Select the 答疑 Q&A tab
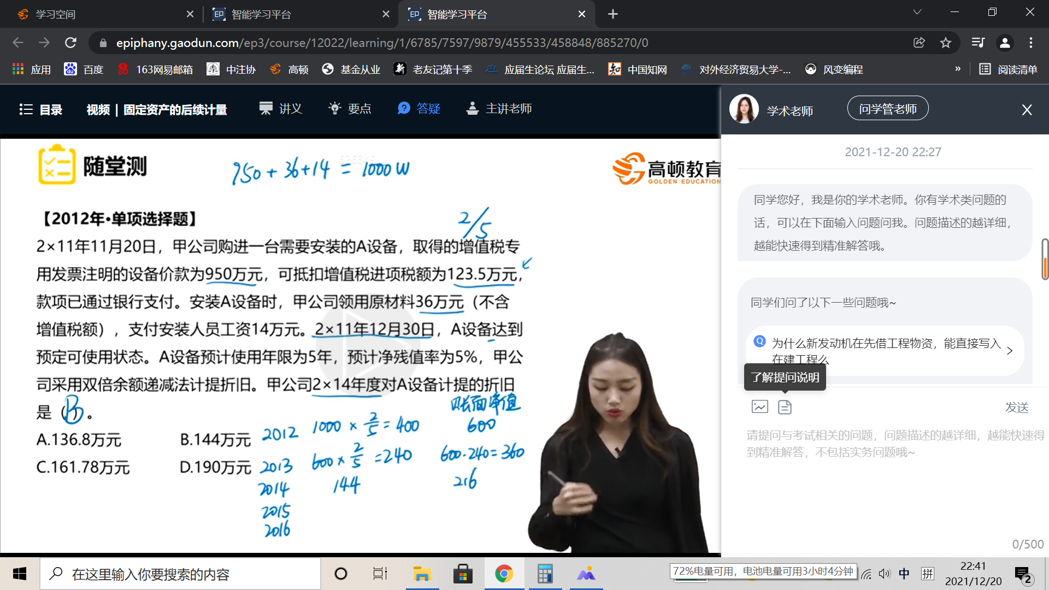 [419, 109]
